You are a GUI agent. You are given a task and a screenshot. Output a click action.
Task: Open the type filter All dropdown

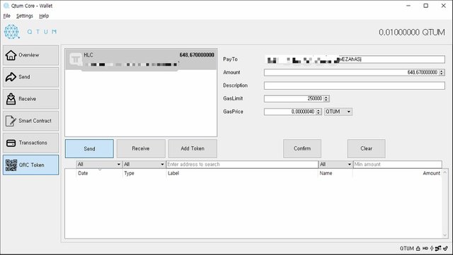tap(144, 165)
